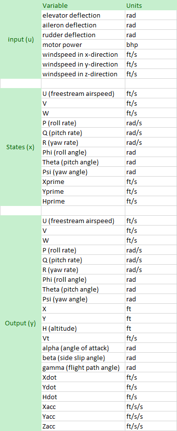Click the 'Units' header cell
This screenshot has height=431, width=177.
[151, 5]
